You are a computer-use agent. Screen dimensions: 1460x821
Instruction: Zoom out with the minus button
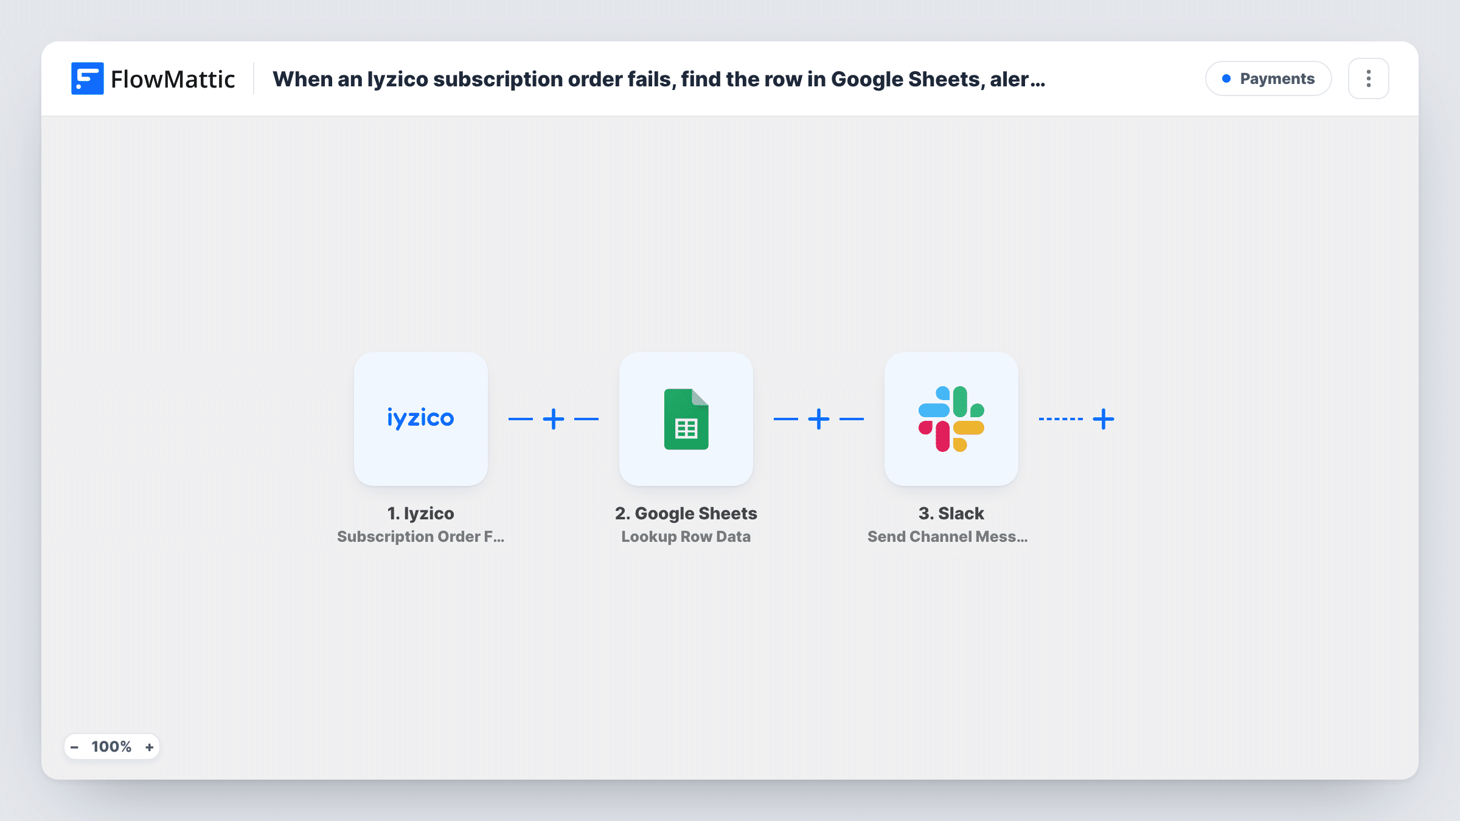74,747
